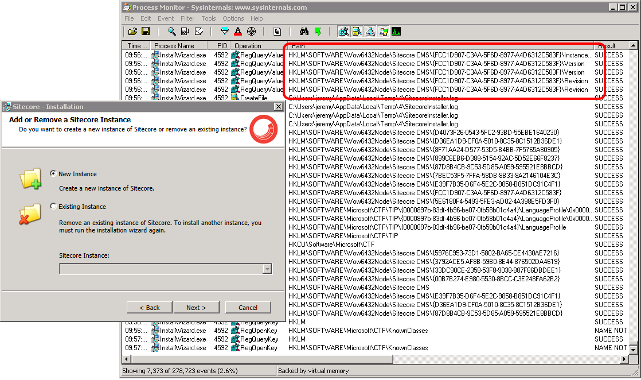Click the Time column header
641x380 pixels.
point(136,46)
